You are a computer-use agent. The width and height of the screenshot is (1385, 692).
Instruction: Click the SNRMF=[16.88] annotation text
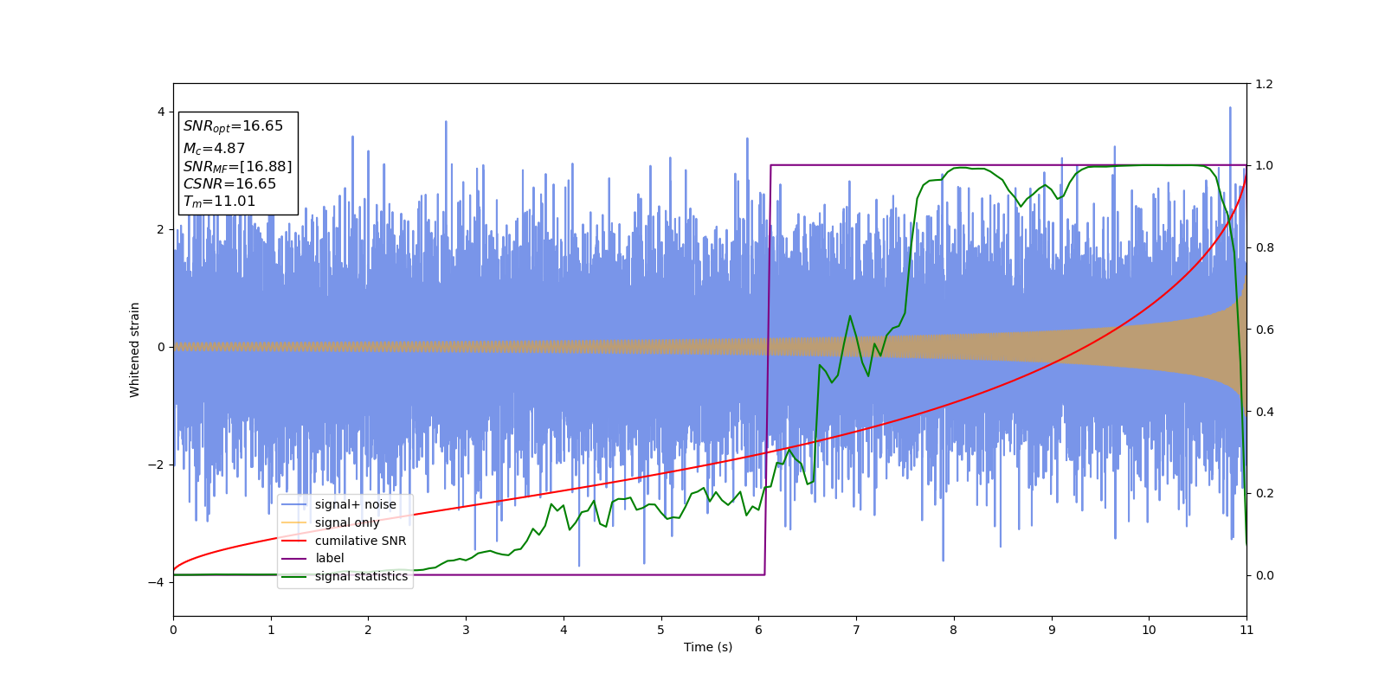237,166
